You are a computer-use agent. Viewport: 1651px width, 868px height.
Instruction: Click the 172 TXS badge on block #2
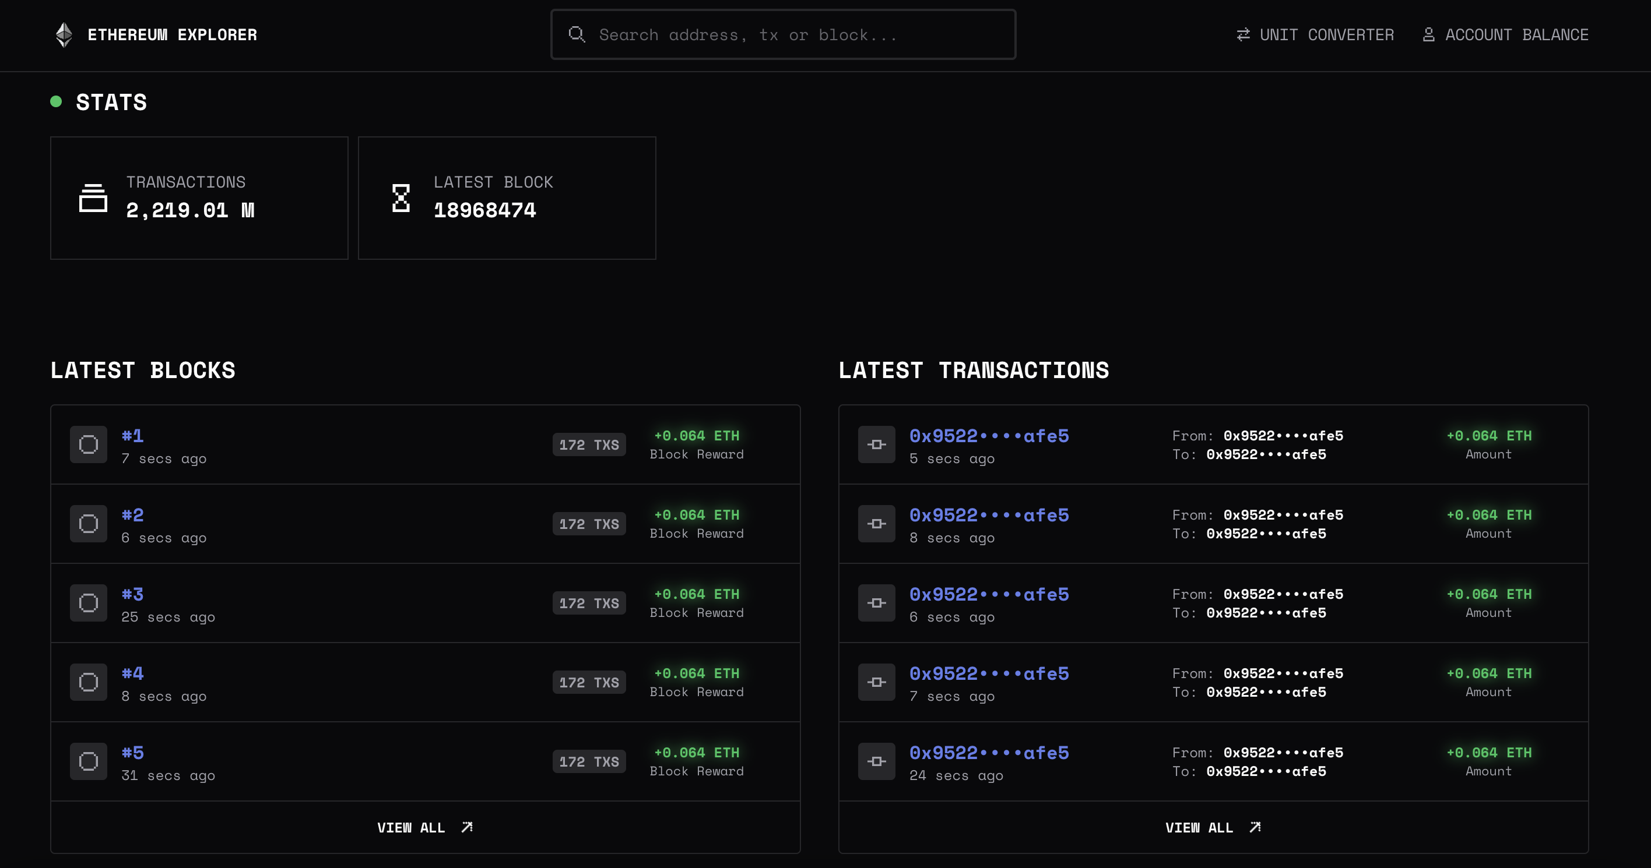(x=588, y=523)
